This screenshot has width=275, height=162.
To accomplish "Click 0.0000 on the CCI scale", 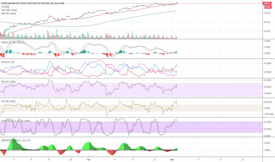I will pos(267,108).
